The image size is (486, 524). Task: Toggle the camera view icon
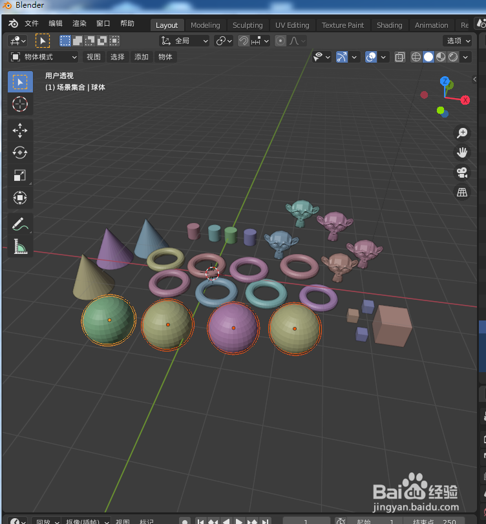point(462,173)
